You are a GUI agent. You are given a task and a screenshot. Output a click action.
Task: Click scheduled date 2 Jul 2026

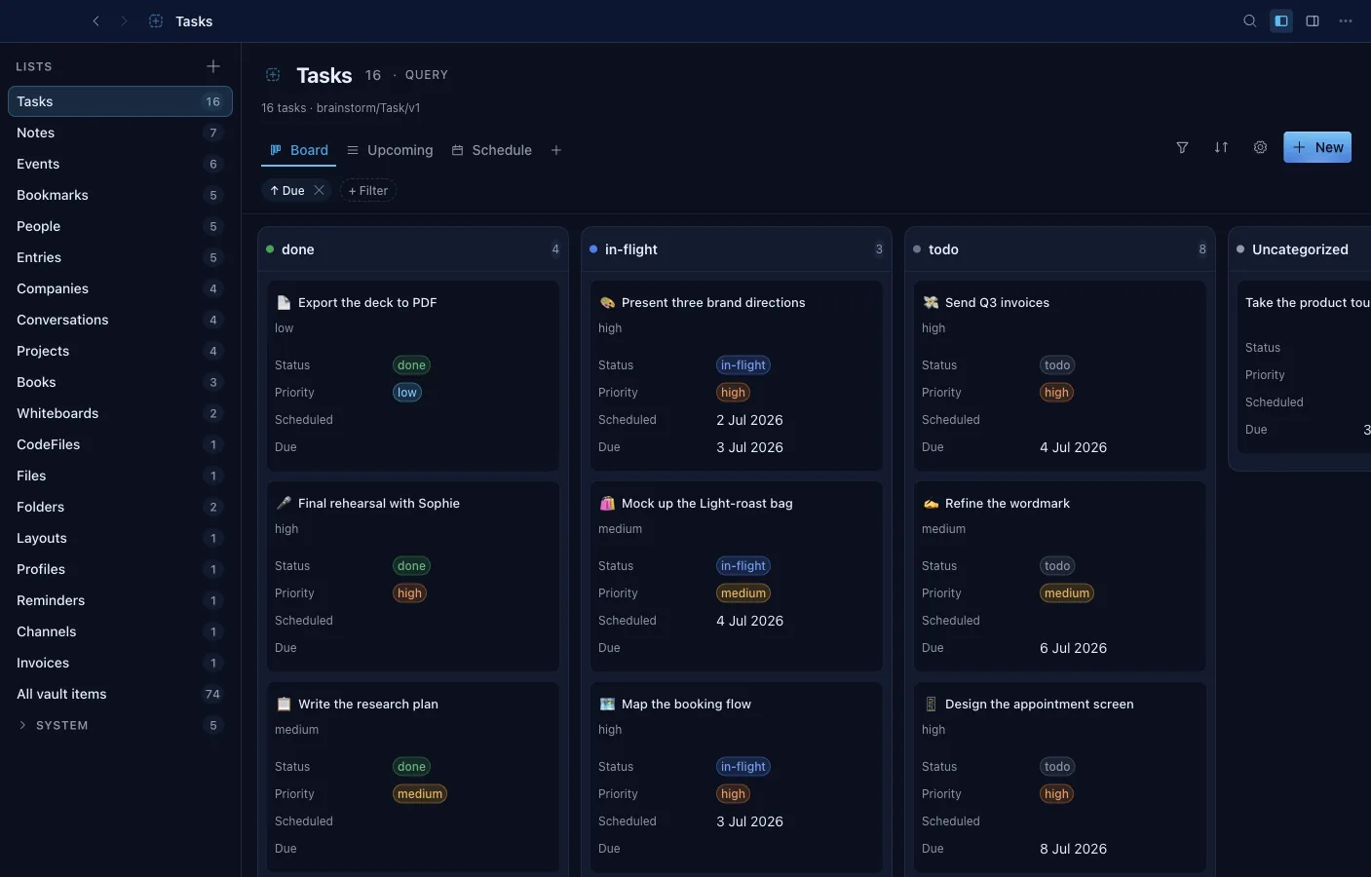click(749, 420)
